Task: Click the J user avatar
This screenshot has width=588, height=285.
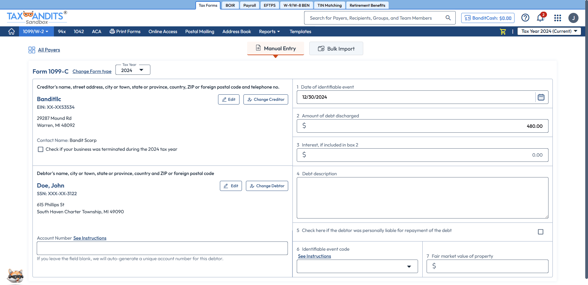Action: click(x=573, y=18)
